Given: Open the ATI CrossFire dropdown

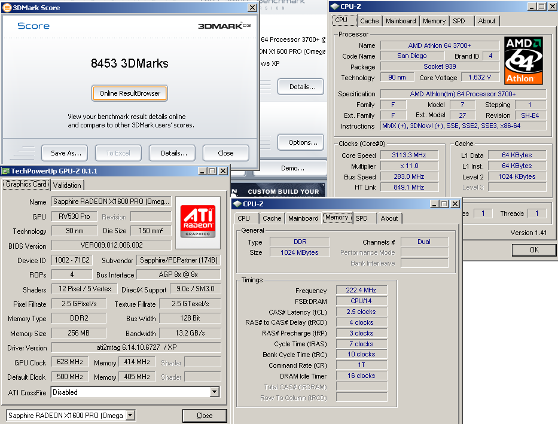Looking at the screenshot, I should (x=214, y=392).
